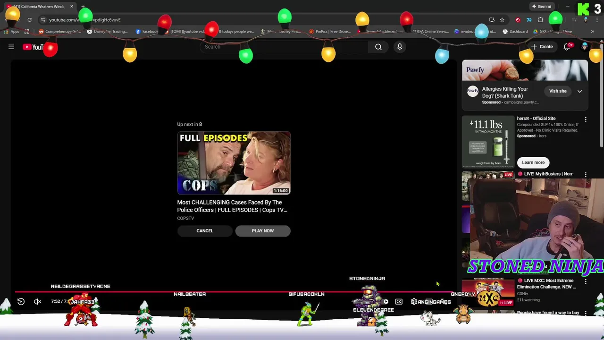Reload the page in Chrome
The height and width of the screenshot is (340, 604).
click(29, 20)
